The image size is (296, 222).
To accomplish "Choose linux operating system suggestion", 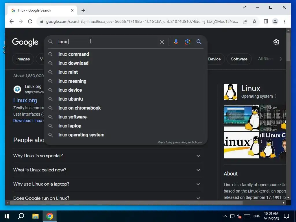I will tap(125, 135).
